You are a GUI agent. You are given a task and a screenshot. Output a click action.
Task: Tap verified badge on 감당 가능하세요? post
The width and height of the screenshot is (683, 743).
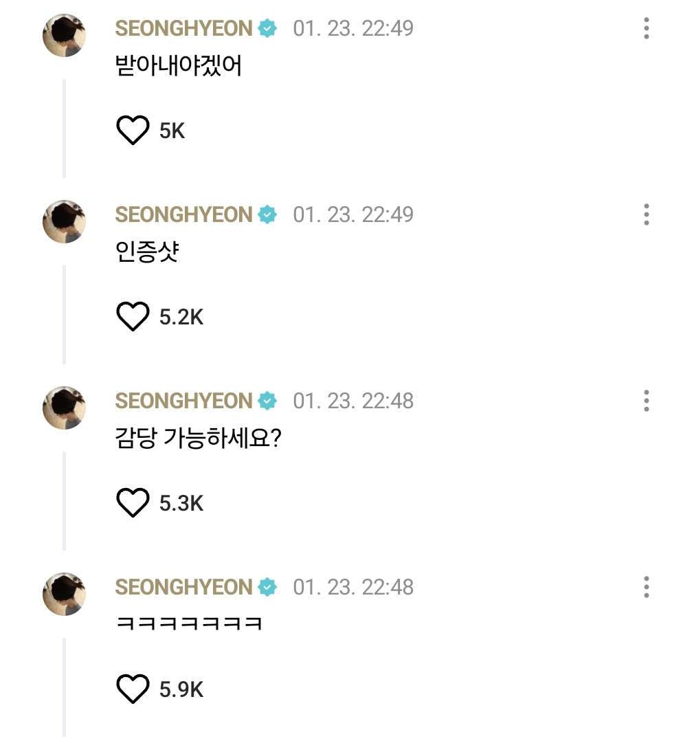(x=267, y=401)
